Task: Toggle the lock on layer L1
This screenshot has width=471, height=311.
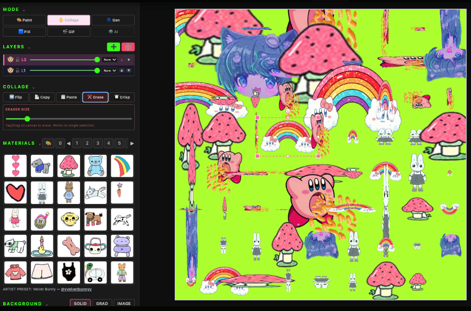Action: 17,70
